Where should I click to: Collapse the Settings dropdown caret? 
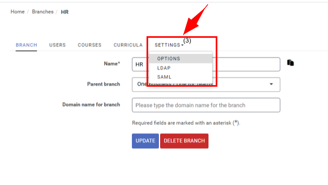pos(182,45)
